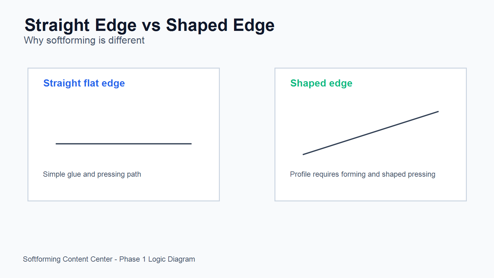This screenshot has width=494, height=278.
Task: Click 'Shaped Edge' words in main title
Action: [220, 25]
